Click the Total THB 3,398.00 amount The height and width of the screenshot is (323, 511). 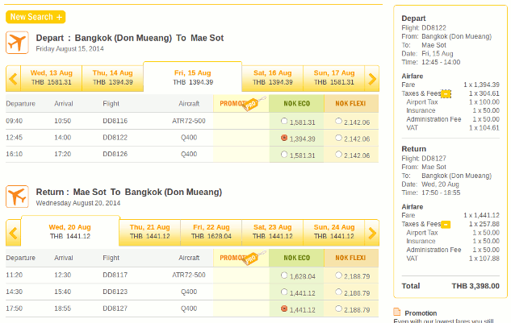(x=475, y=286)
